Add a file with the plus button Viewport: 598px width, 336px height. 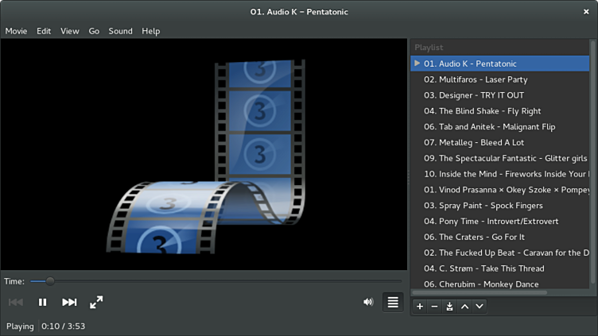click(420, 307)
